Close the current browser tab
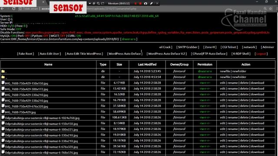Image resolution: width=278 pixels, height=156 pixels. click(x=43, y=2)
